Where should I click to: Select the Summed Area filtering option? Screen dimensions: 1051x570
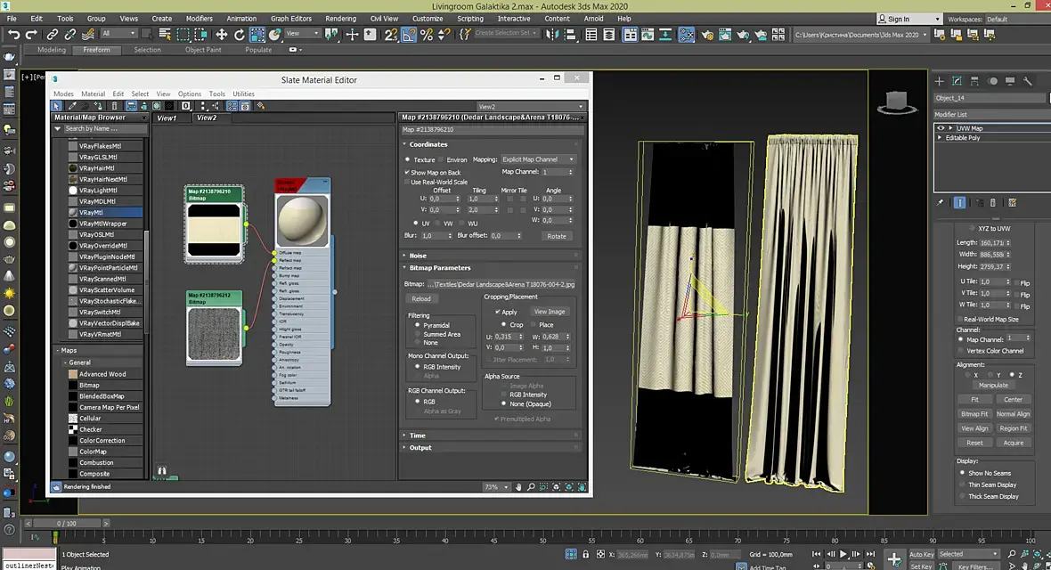[x=418, y=334]
